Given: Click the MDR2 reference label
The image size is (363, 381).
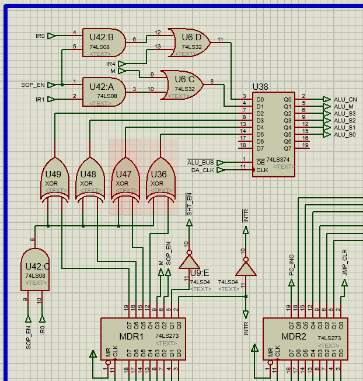Looking at the screenshot, I should click(294, 337).
